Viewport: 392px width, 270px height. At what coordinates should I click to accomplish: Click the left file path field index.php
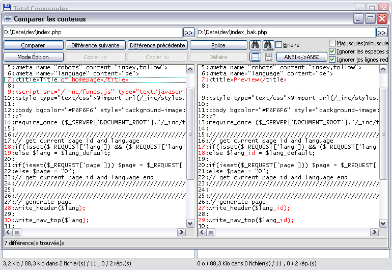pyautogui.click(x=93, y=32)
